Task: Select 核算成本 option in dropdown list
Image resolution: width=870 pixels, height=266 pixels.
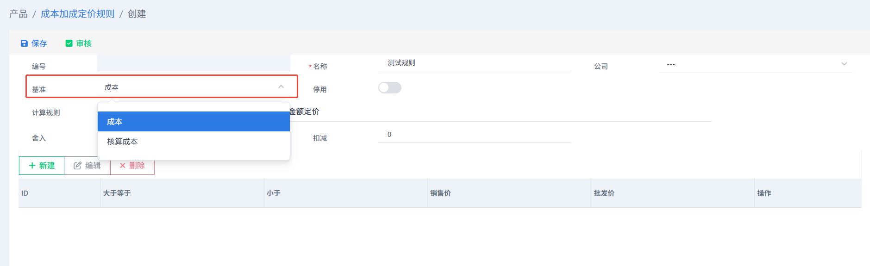Action: pos(194,142)
